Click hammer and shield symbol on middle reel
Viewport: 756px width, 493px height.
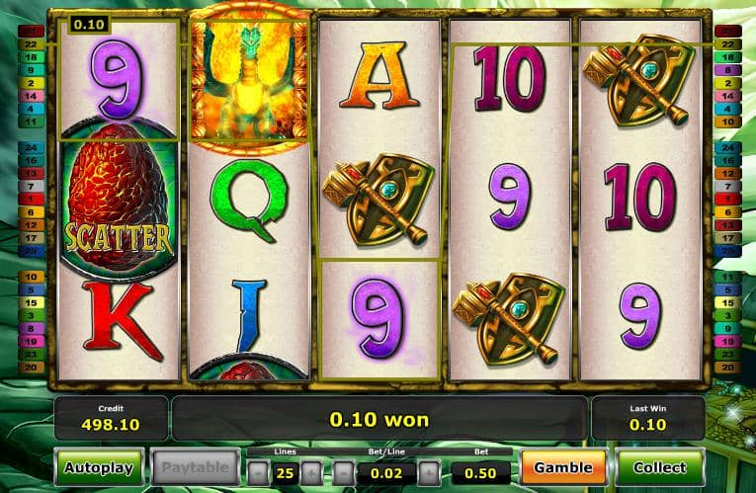click(x=378, y=199)
